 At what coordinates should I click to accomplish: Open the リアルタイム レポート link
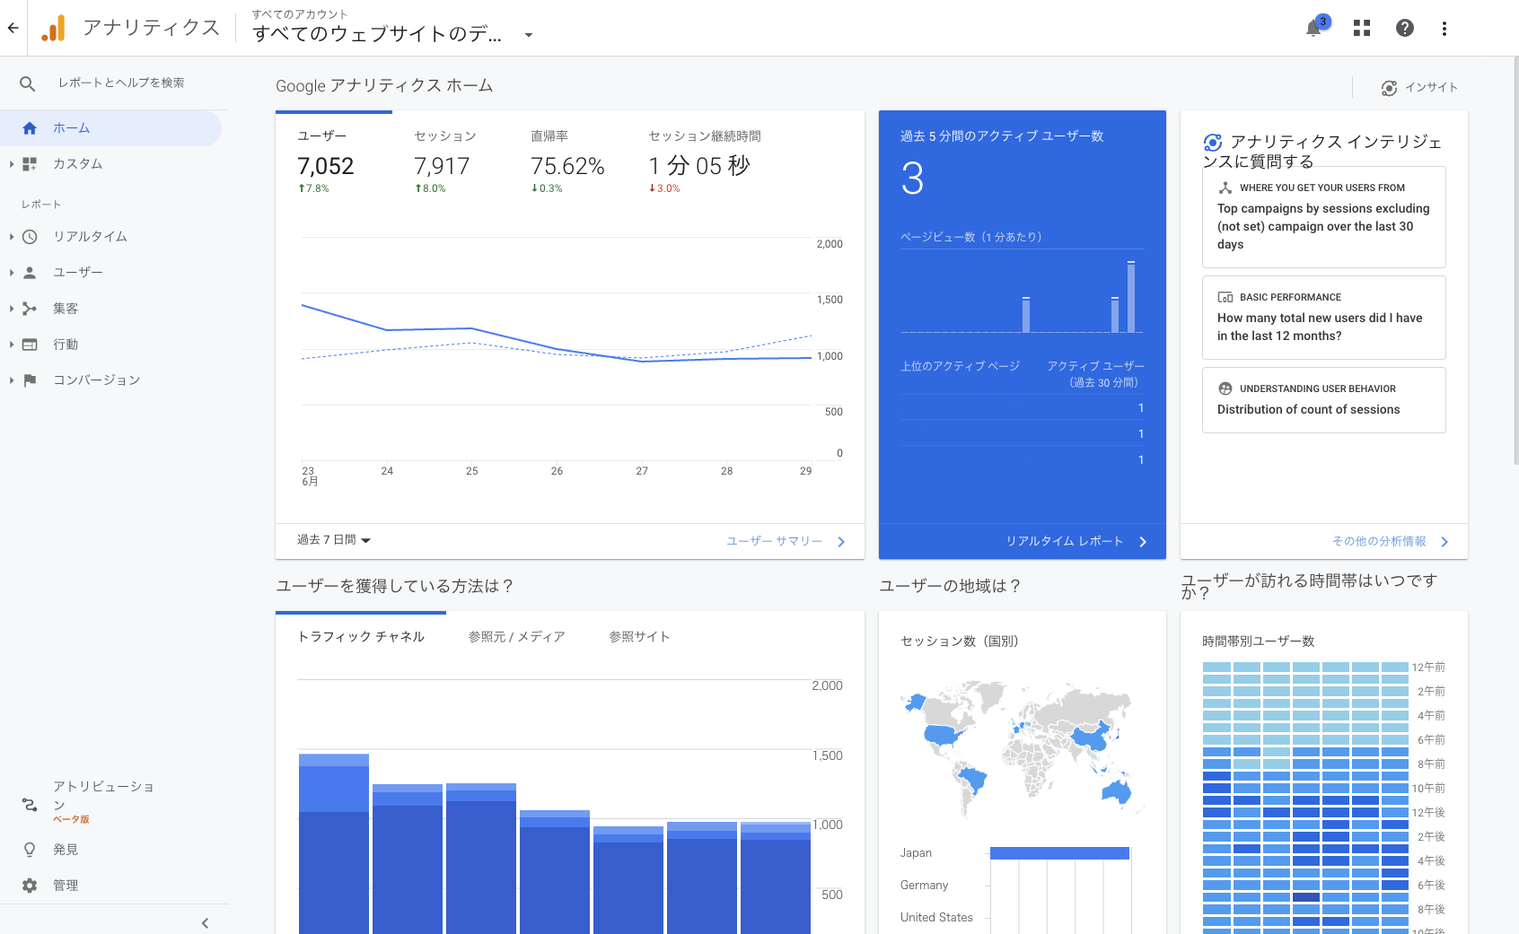click(x=1076, y=541)
